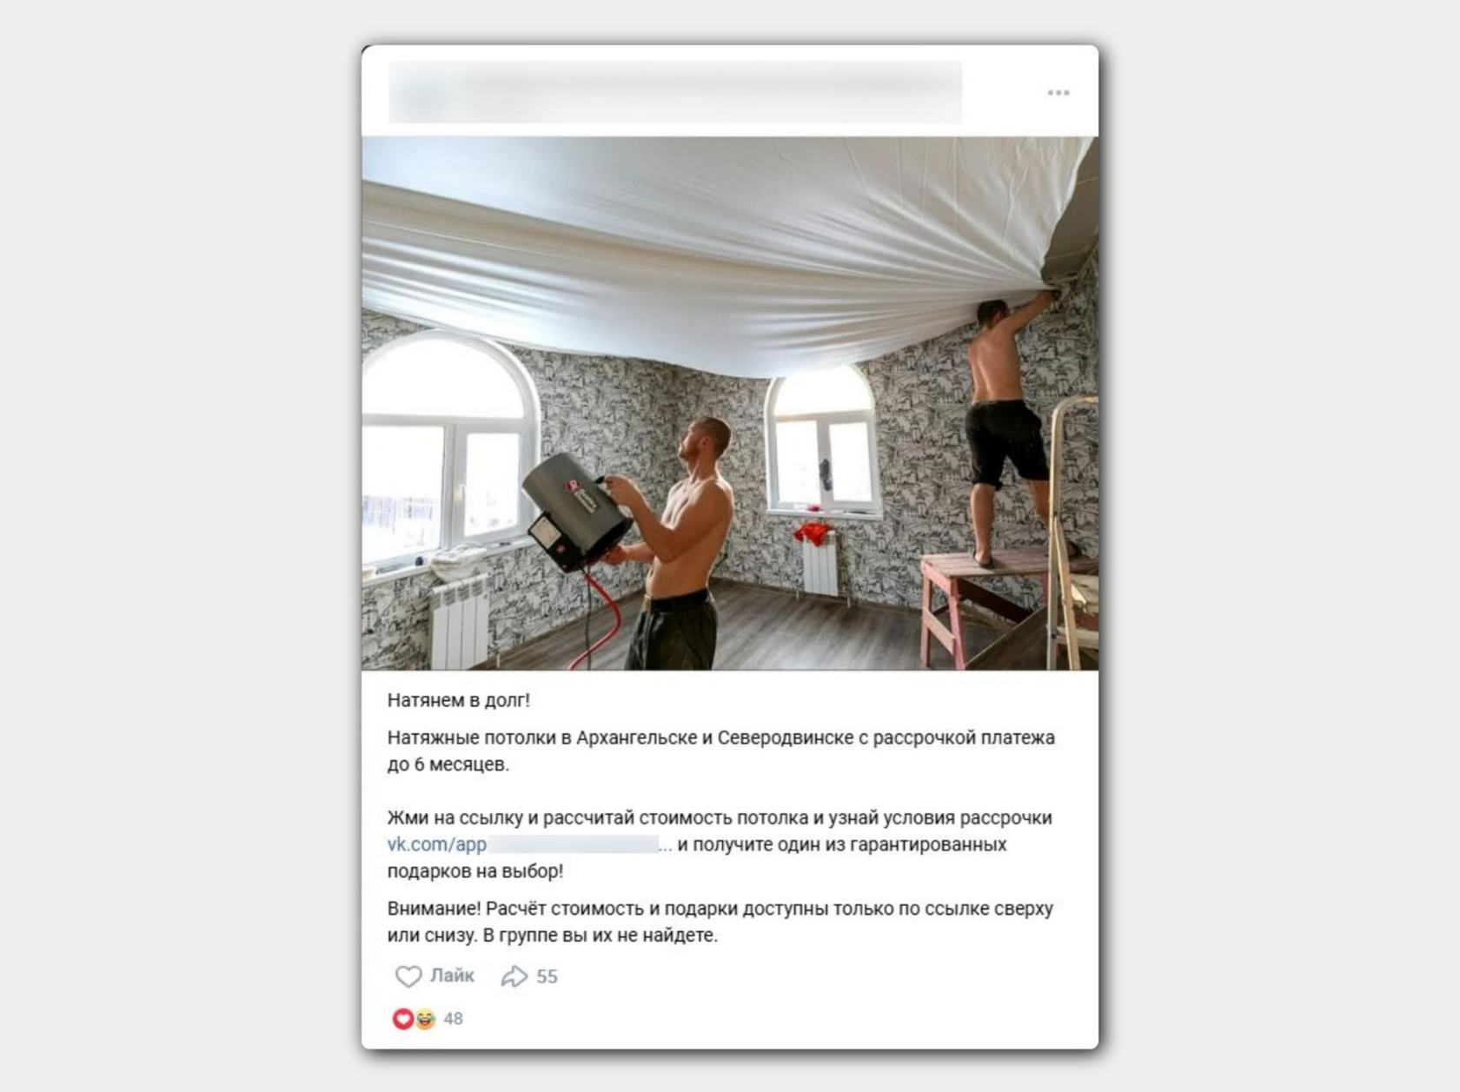Screen dimensions: 1460x1092
Task: View the 48 reactions list
Action: [x=454, y=1018]
